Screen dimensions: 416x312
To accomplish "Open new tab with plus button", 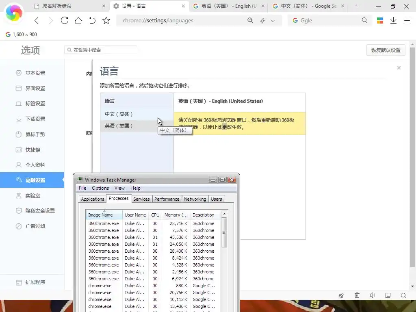I will (357, 6).
